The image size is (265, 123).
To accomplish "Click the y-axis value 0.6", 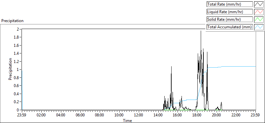I will 17,86.
